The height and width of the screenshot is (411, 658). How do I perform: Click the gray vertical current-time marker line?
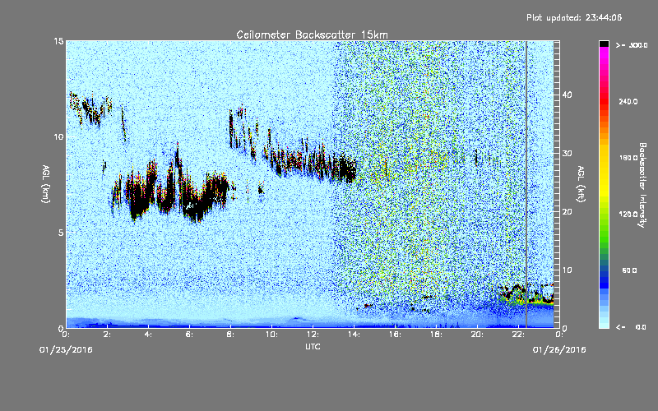point(526,184)
